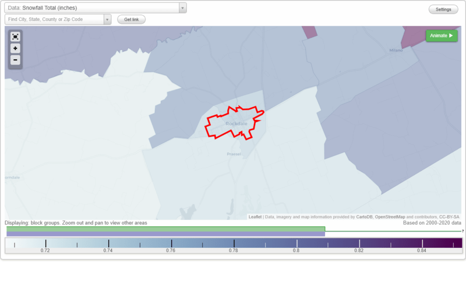Open the Settings panel
The width and height of the screenshot is (466, 299).
pyautogui.click(x=443, y=9)
